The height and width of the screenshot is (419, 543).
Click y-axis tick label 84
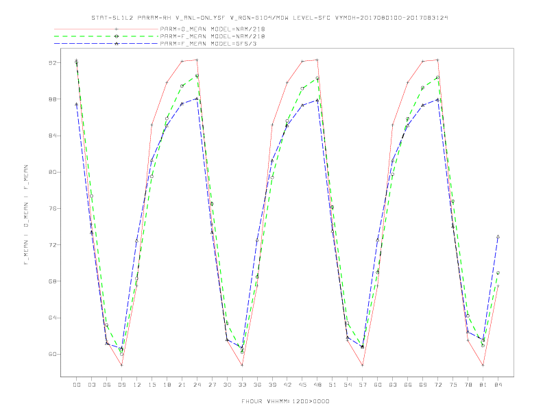[52, 136]
